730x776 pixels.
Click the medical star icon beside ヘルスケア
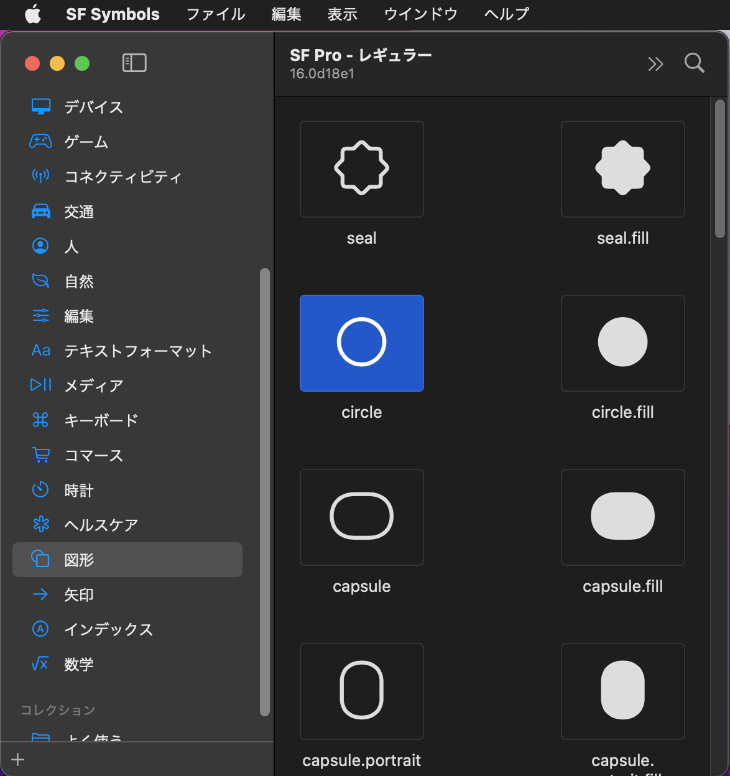[41, 525]
